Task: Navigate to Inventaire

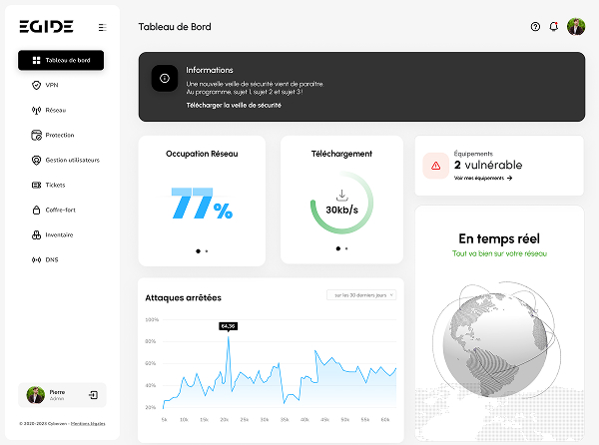Action: [x=61, y=235]
